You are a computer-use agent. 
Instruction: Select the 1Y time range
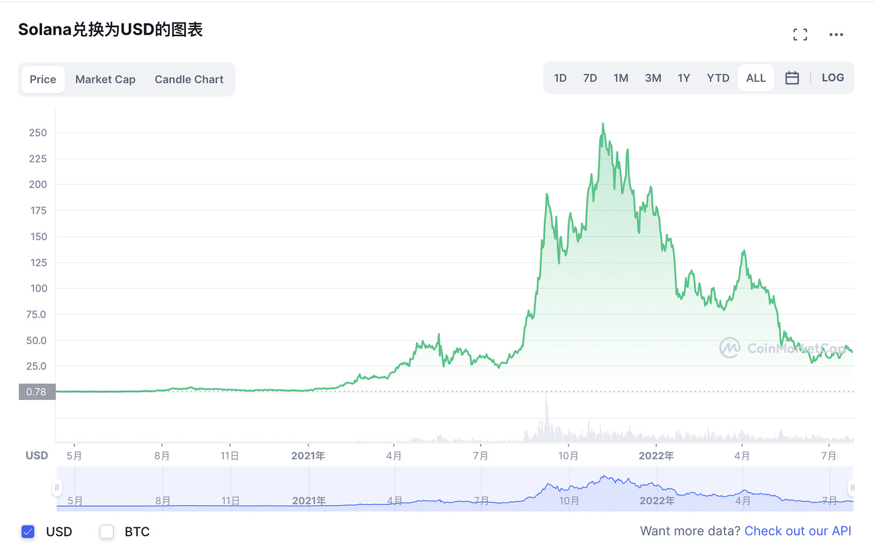coord(684,78)
